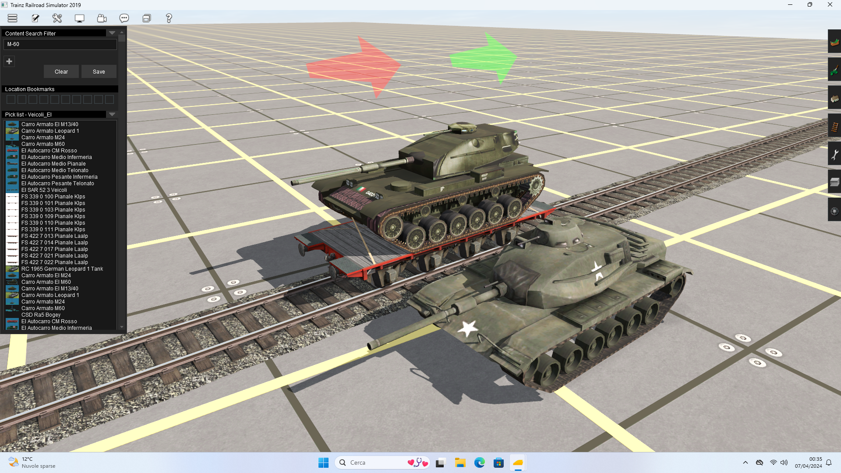Click the Save filter button
841x473 pixels.
coord(99,72)
